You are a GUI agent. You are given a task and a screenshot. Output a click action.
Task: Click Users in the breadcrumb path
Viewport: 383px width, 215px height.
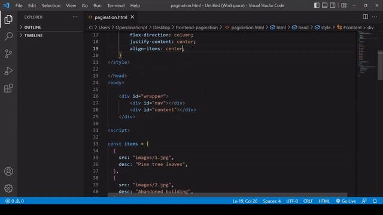[104, 27]
